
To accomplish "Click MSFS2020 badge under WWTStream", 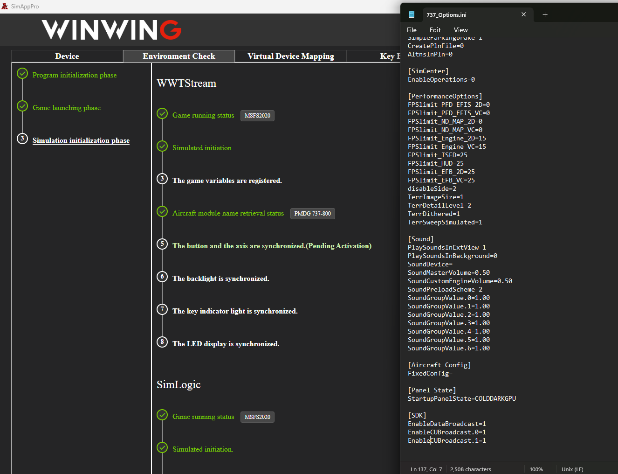I will [257, 116].
